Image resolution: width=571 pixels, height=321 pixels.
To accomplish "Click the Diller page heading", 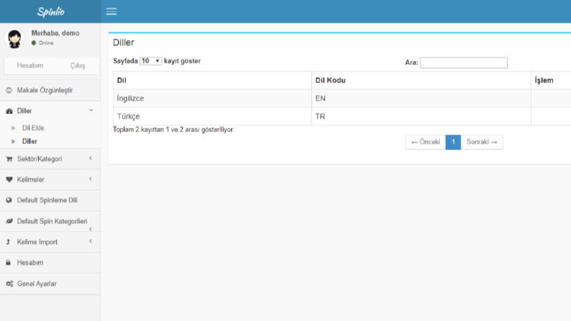I will [x=123, y=42].
